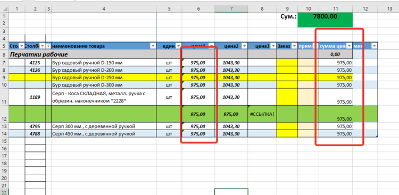Click цена2 value 1043,30 in row 11
399x195 pixels.
231,97
